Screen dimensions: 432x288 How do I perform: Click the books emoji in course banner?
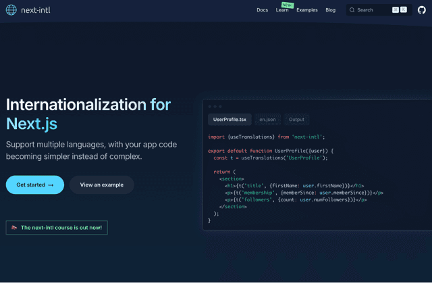click(14, 228)
